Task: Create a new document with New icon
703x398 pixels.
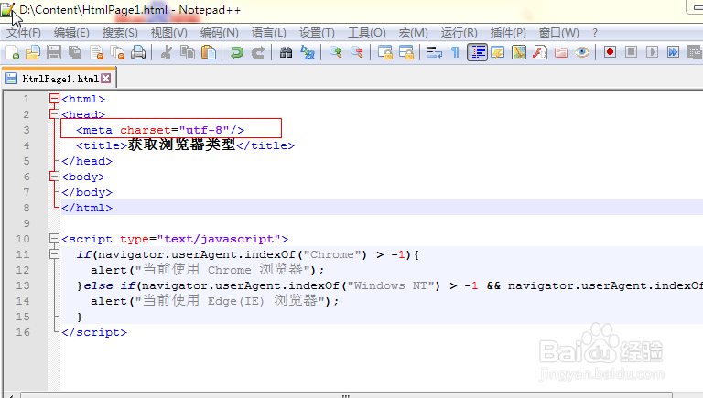Action: click(12, 52)
